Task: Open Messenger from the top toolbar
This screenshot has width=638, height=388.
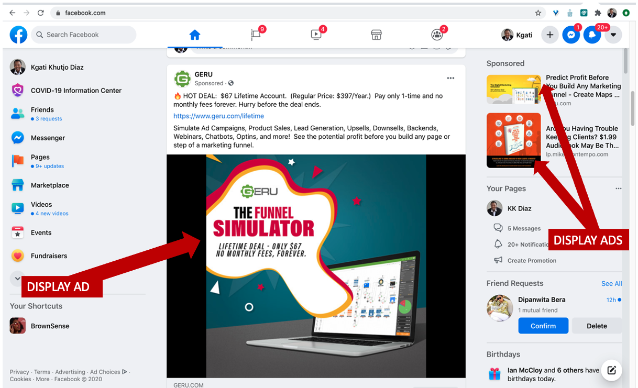Action: point(571,35)
